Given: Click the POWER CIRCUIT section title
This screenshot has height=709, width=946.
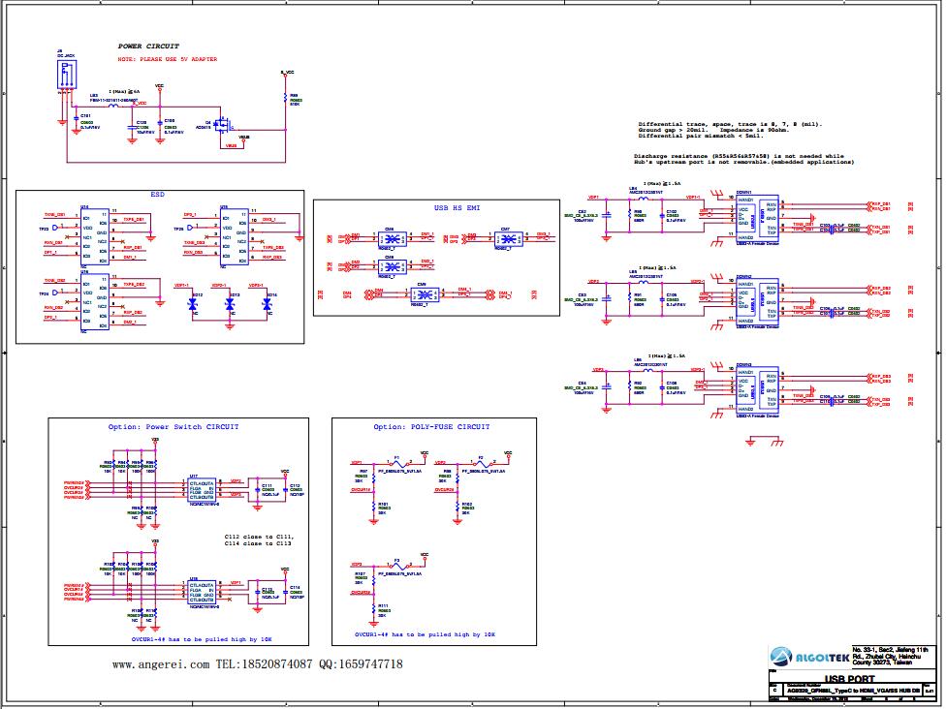Looking at the screenshot, I should (x=148, y=46).
